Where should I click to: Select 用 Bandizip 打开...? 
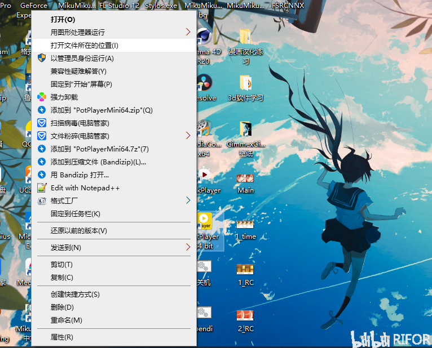tap(113, 175)
